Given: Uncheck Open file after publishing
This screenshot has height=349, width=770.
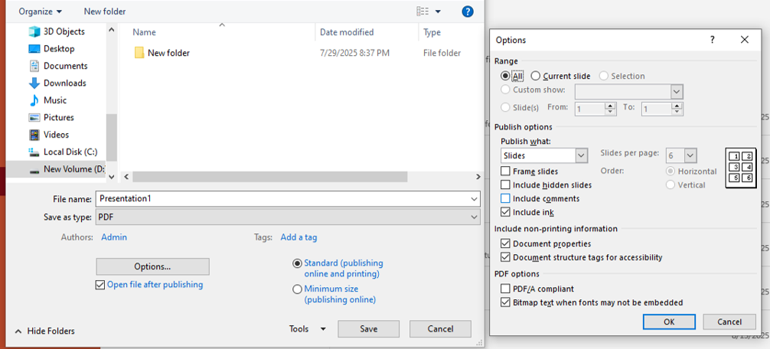Looking at the screenshot, I should coord(100,285).
